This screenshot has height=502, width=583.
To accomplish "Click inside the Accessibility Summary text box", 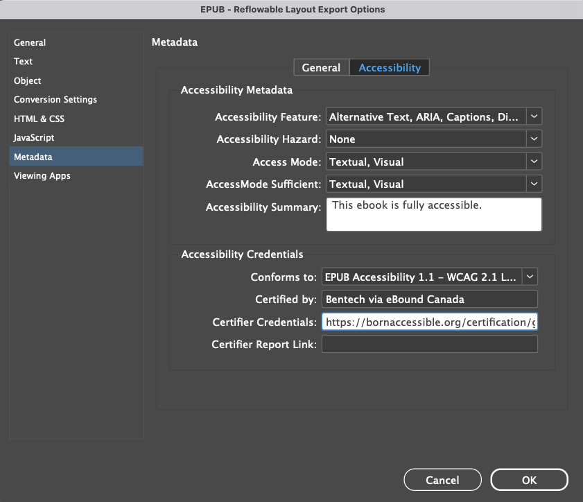I will pyautogui.click(x=434, y=214).
